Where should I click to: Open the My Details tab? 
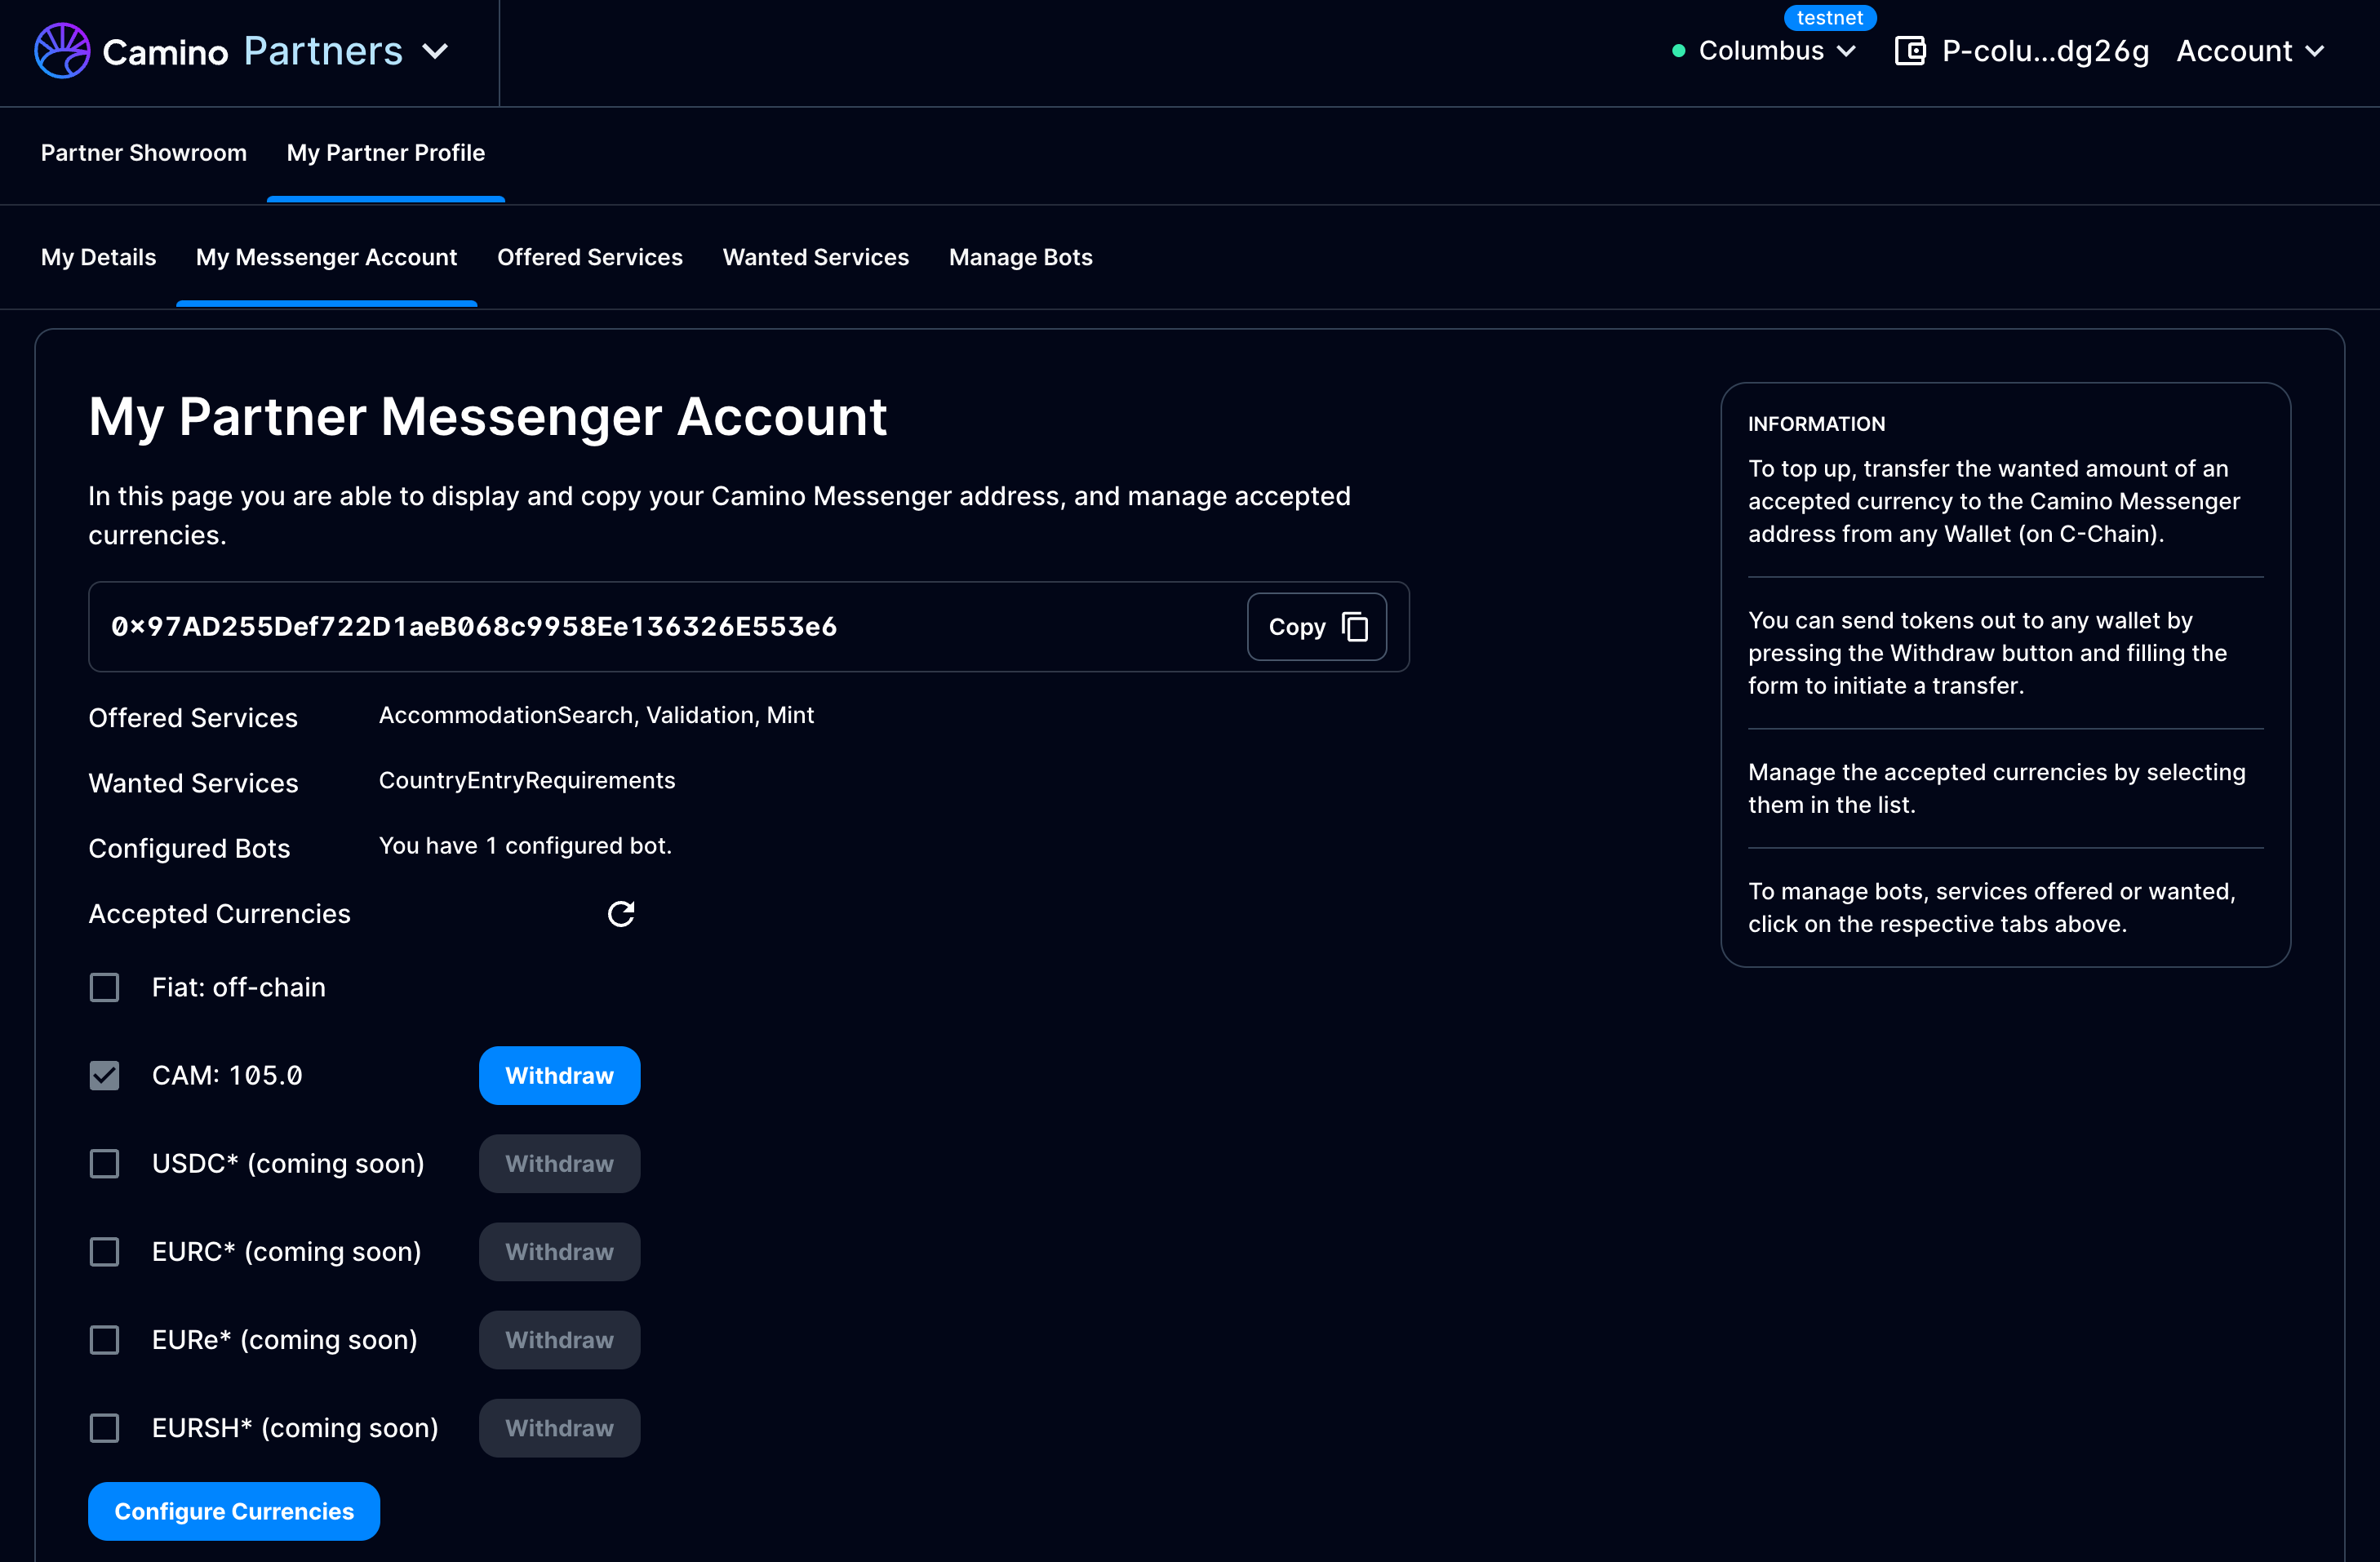coord(98,258)
